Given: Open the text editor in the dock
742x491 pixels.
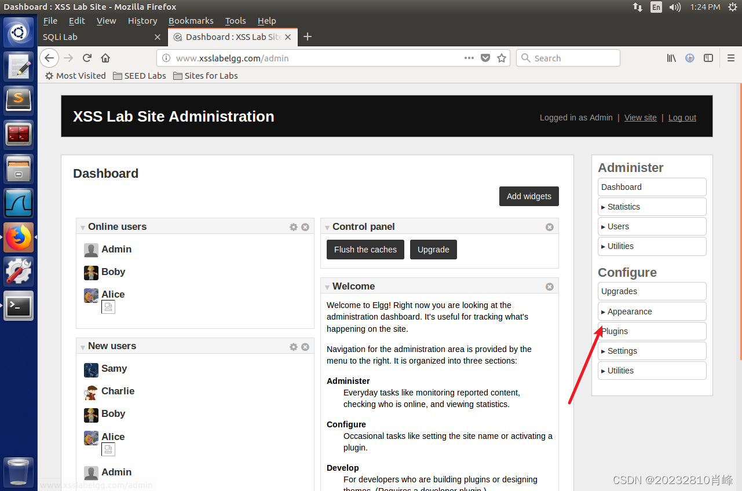Looking at the screenshot, I should pyautogui.click(x=19, y=66).
